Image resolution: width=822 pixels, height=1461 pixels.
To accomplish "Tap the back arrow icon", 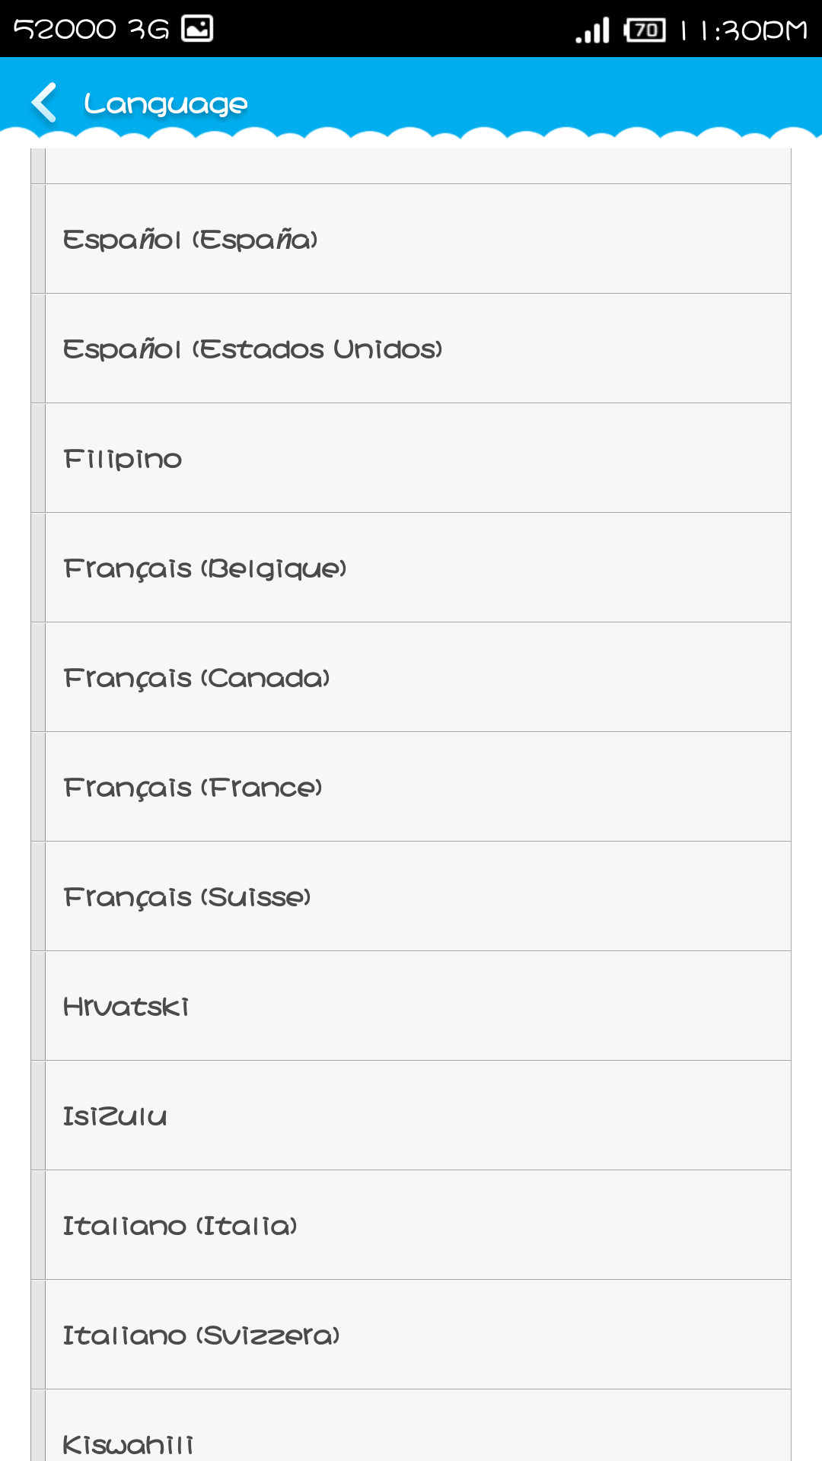I will coord(44,103).
